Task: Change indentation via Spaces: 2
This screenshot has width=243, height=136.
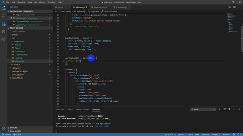Action: [x=181, y=134]
